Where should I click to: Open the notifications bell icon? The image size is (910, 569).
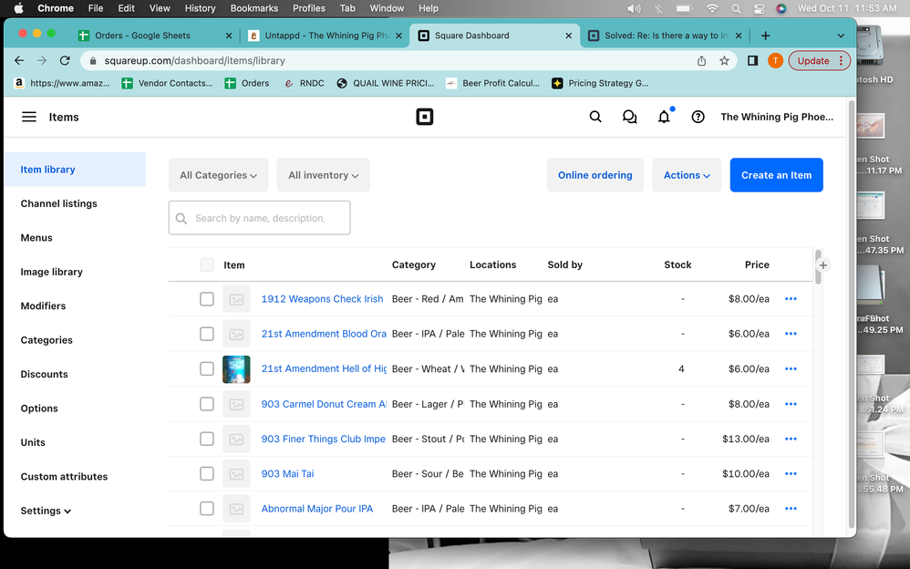664,117
